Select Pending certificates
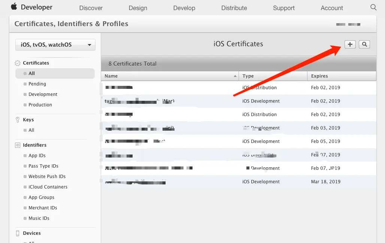 [x=37, y=84]
